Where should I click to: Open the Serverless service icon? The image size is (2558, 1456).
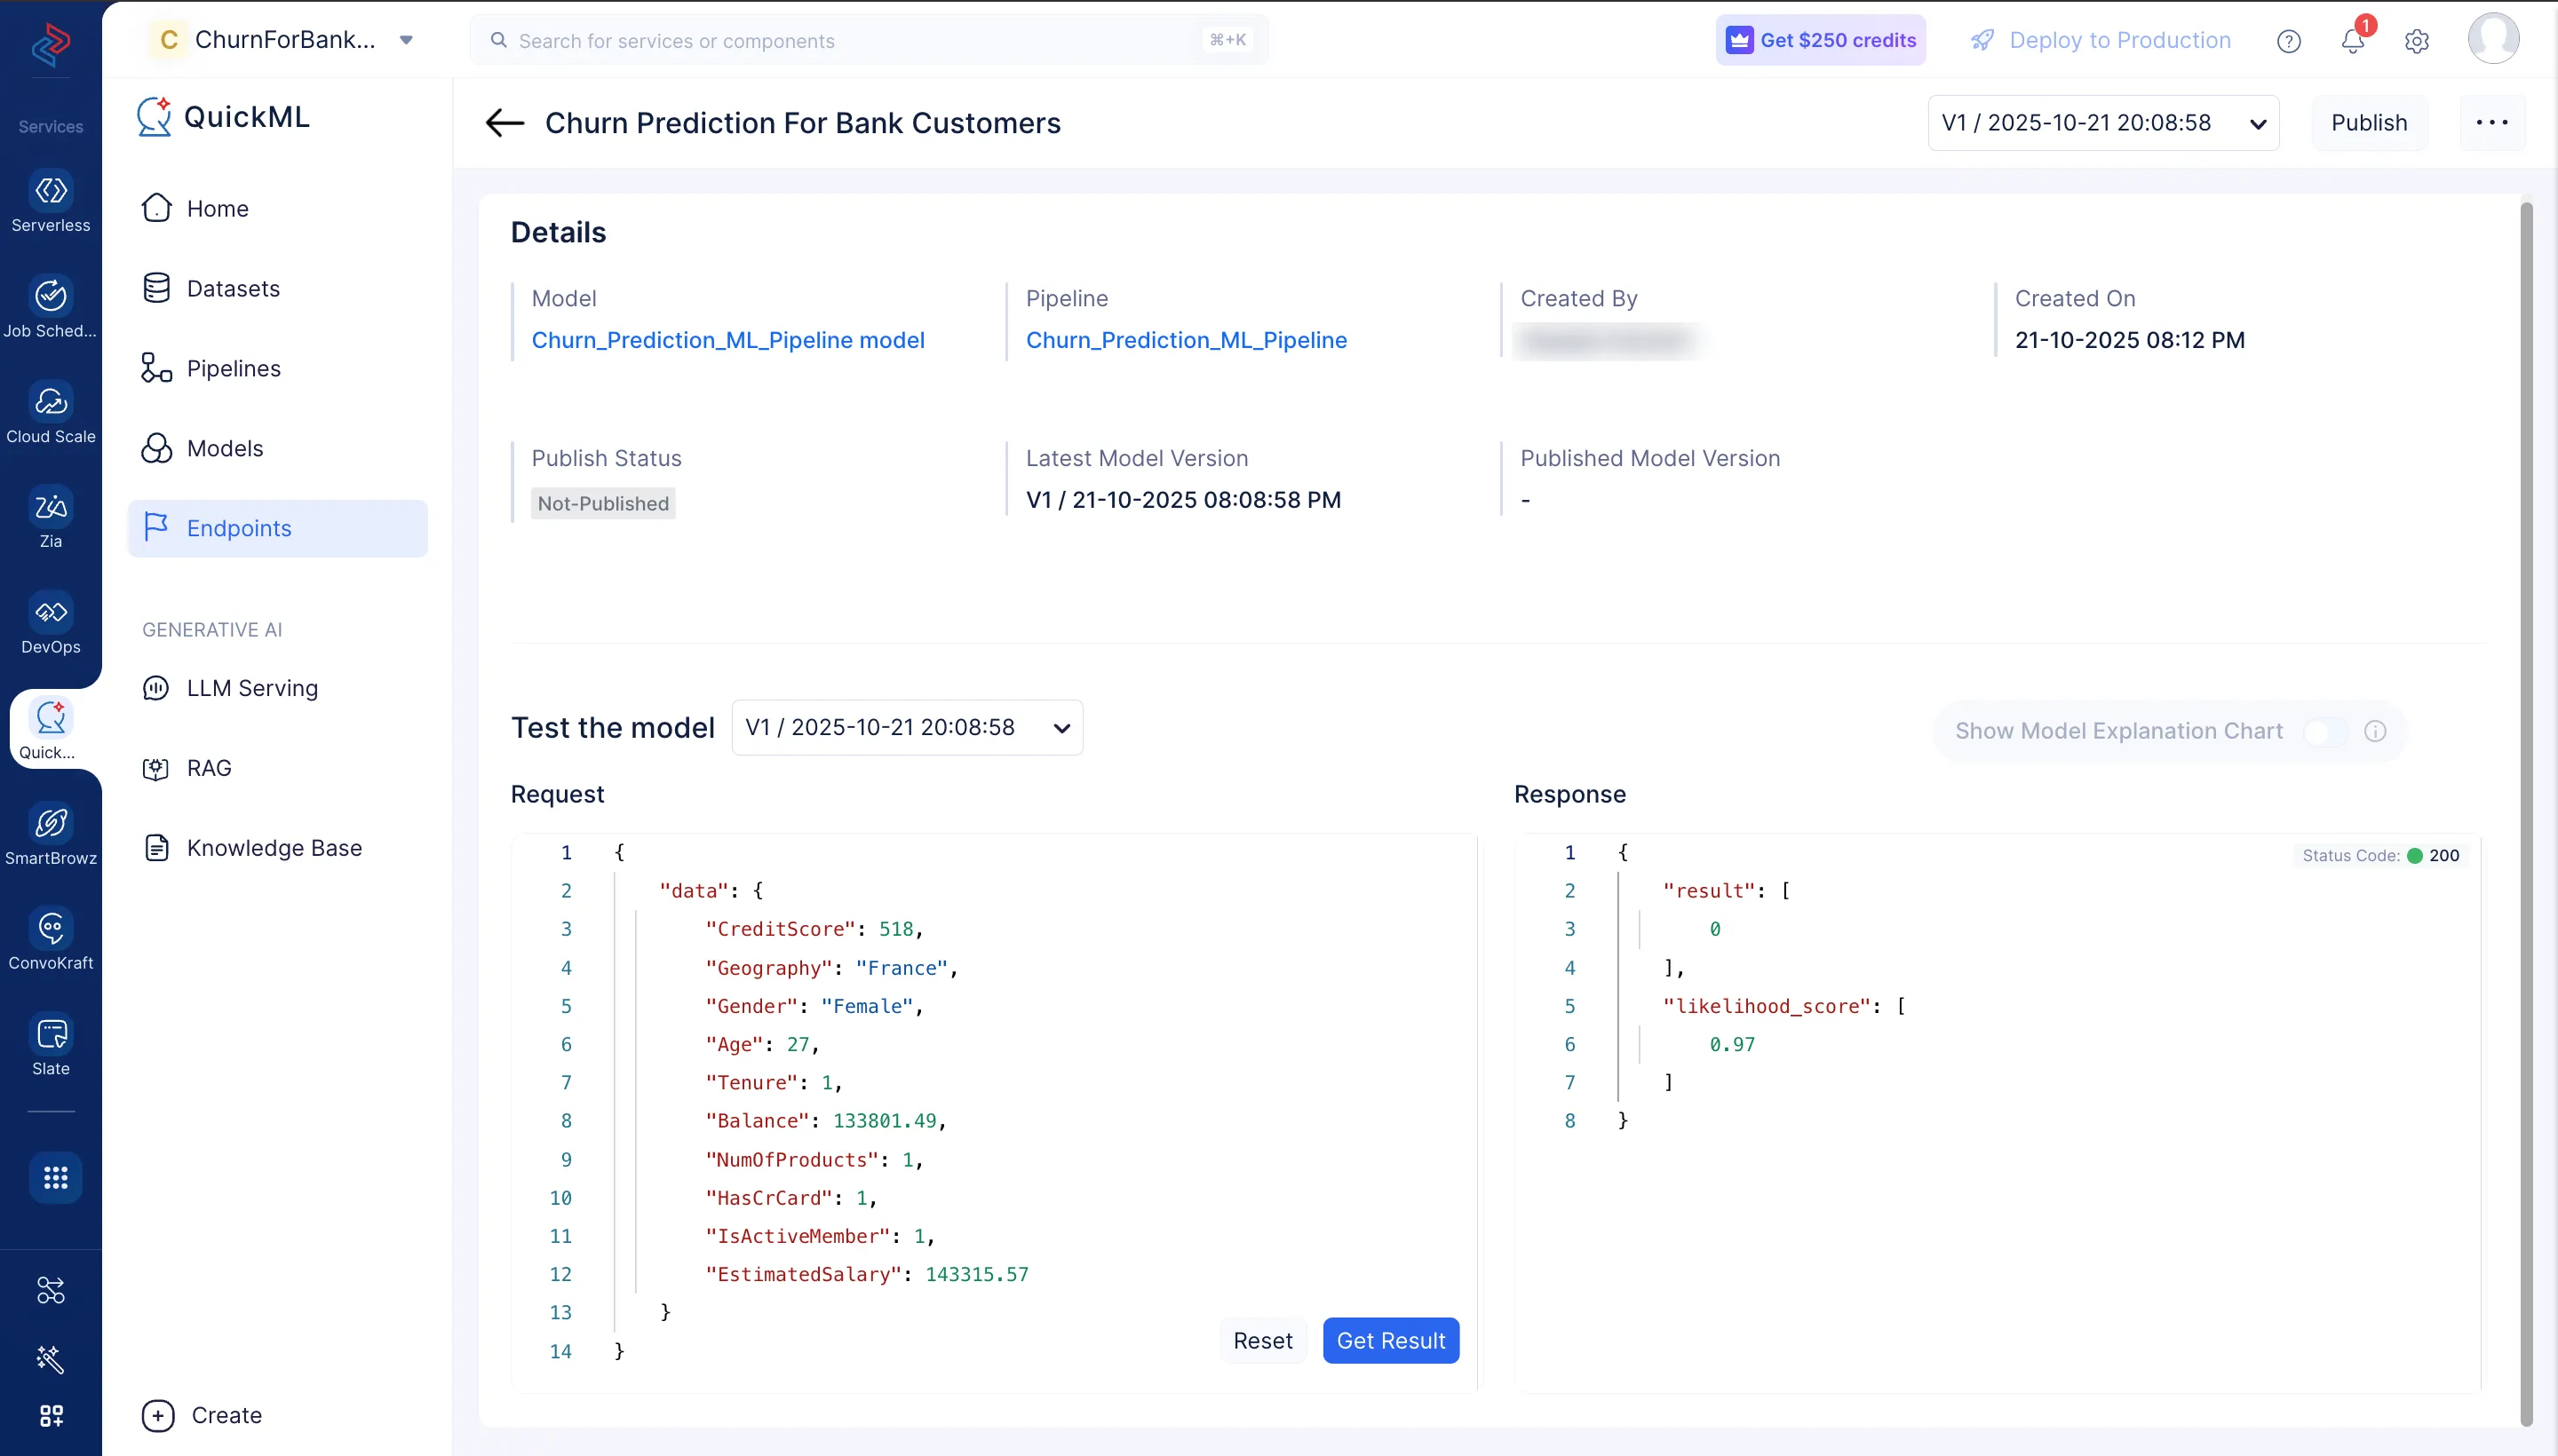[51, 190]
